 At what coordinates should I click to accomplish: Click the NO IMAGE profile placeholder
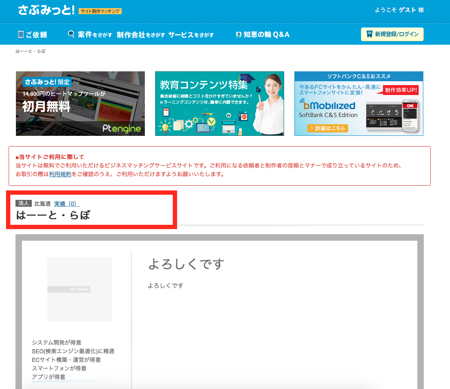[x=80, y=289]
